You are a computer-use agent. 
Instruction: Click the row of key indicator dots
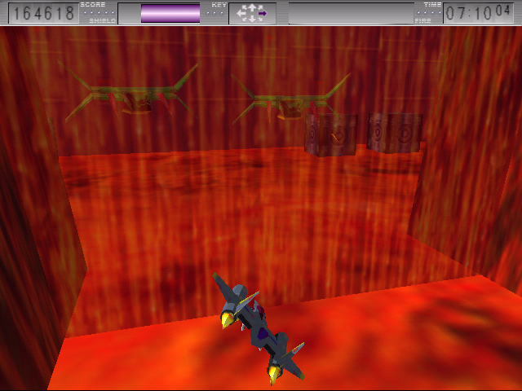[215, 13]
